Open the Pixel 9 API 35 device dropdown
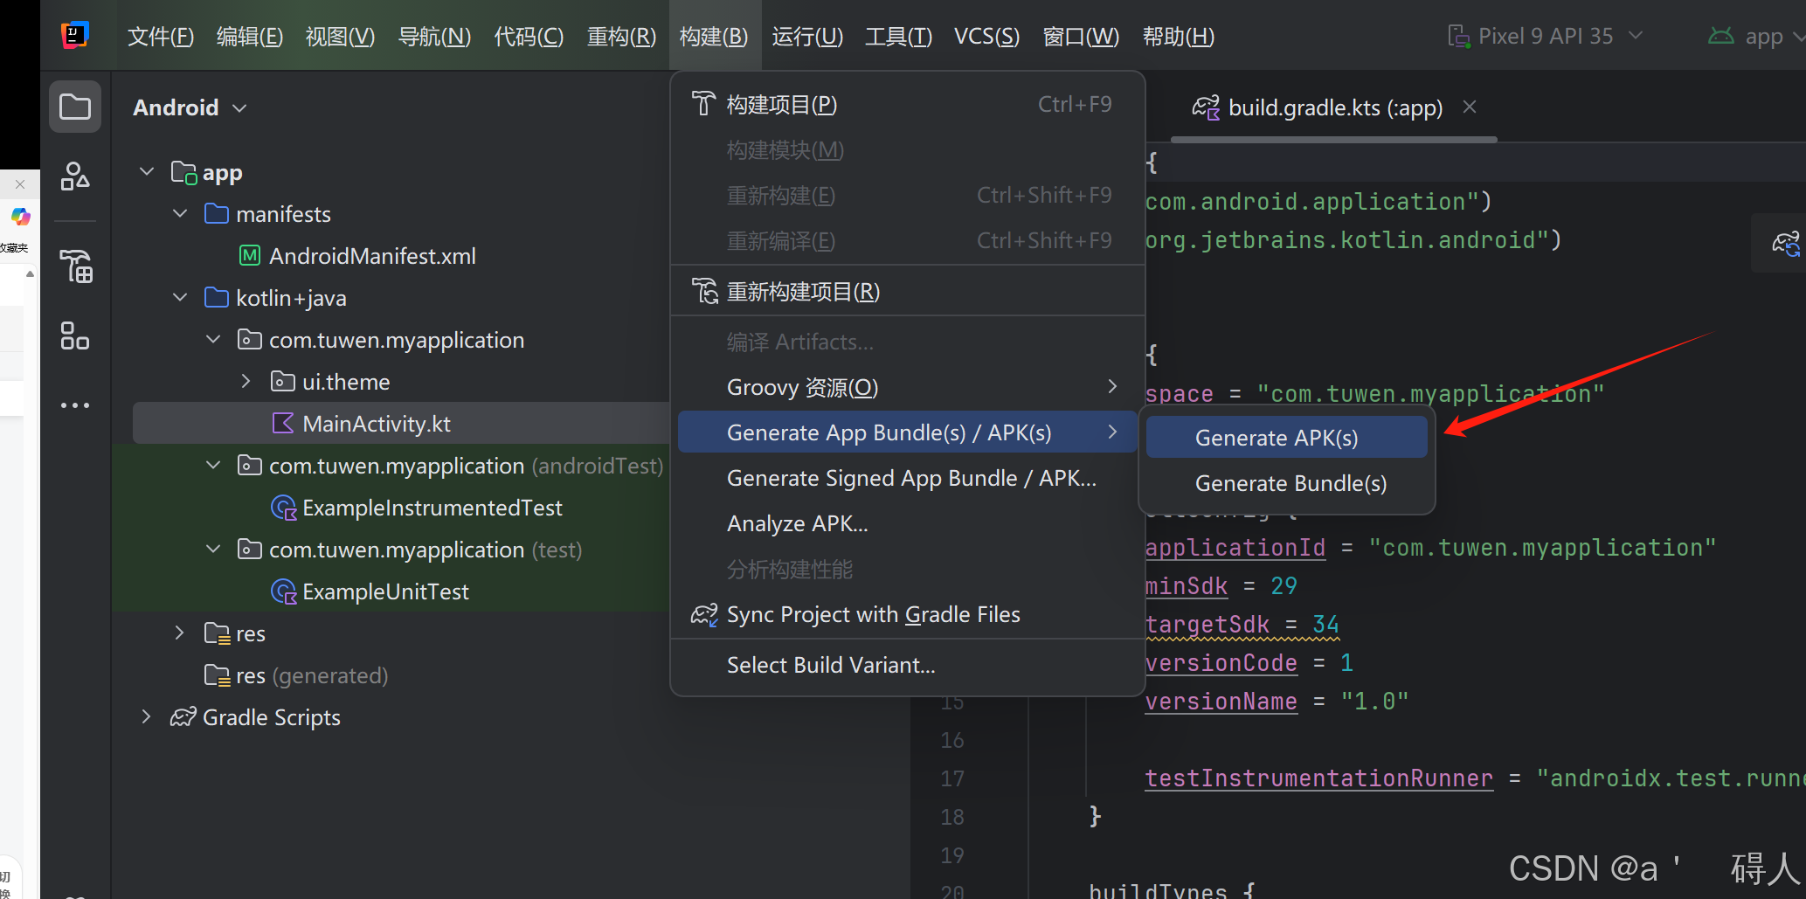This screenshot has width=1806, height=899. 1545,36
